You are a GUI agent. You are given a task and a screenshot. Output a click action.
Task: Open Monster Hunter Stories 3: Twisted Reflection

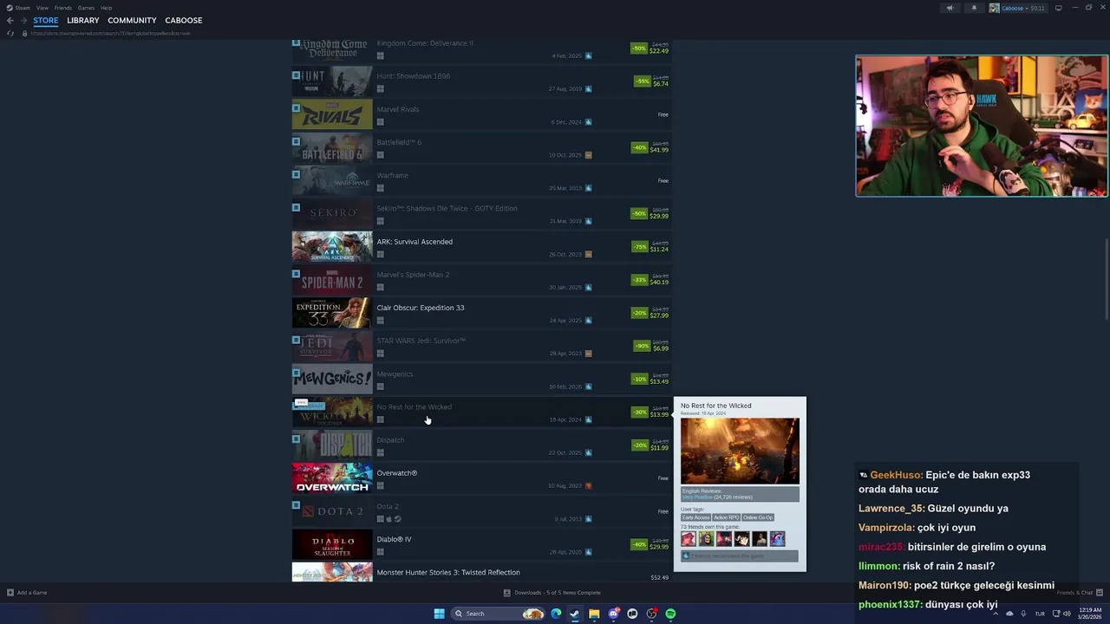tap(481, 573)
